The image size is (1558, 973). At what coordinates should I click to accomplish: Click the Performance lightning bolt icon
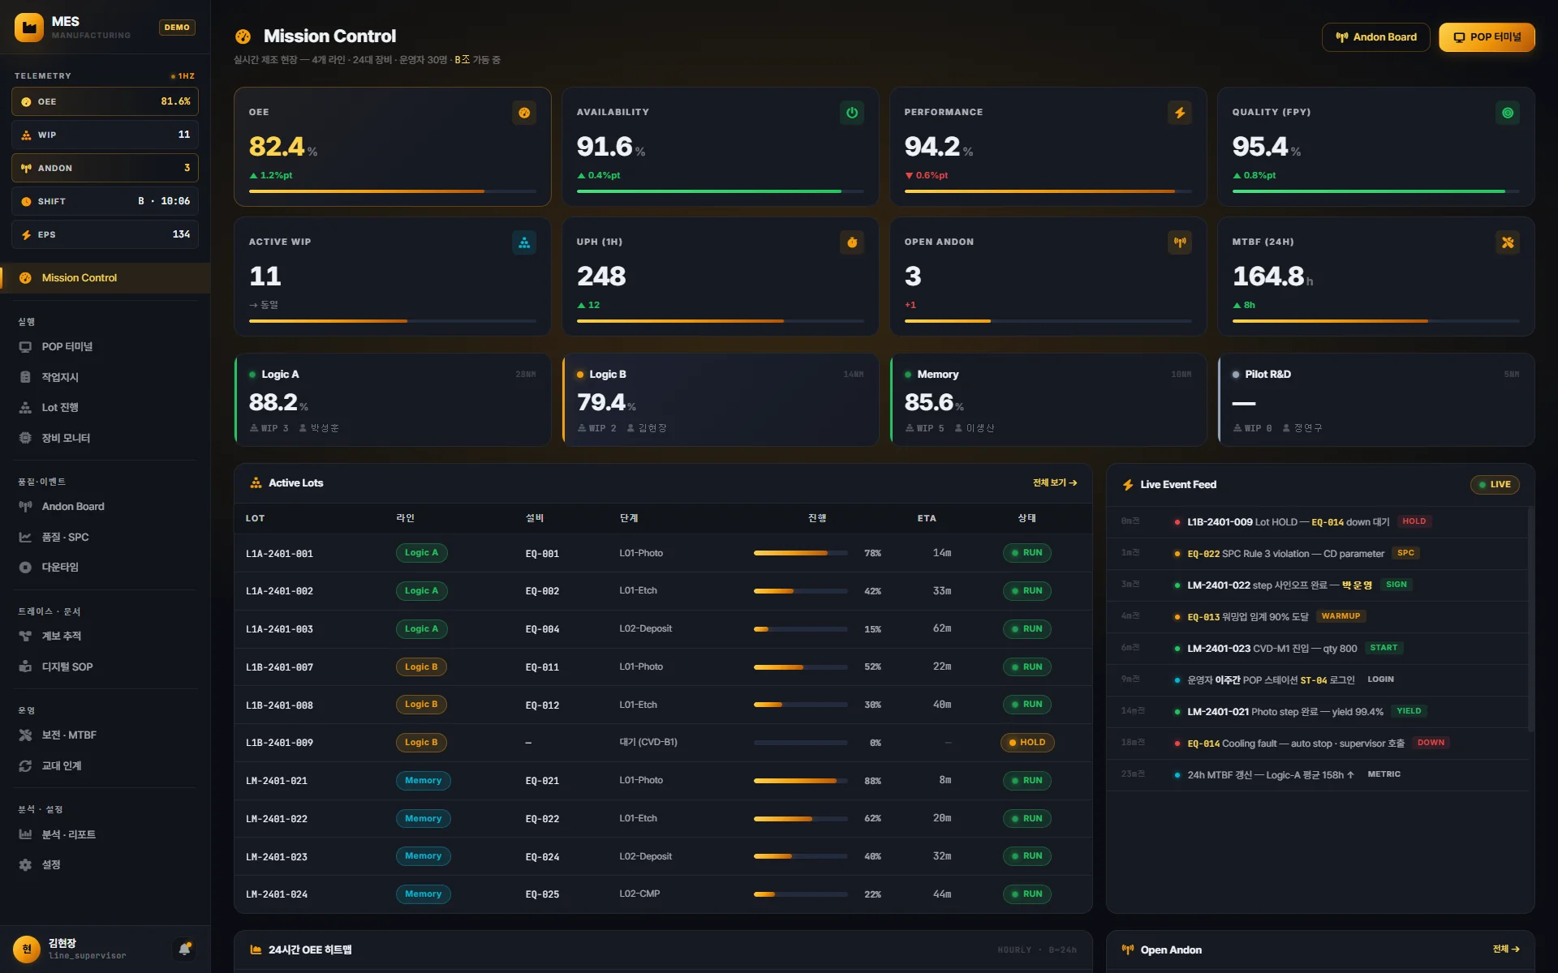coord(1180,113)
